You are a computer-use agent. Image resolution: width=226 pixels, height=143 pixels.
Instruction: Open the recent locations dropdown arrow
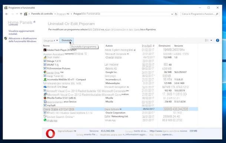[17, 14]
